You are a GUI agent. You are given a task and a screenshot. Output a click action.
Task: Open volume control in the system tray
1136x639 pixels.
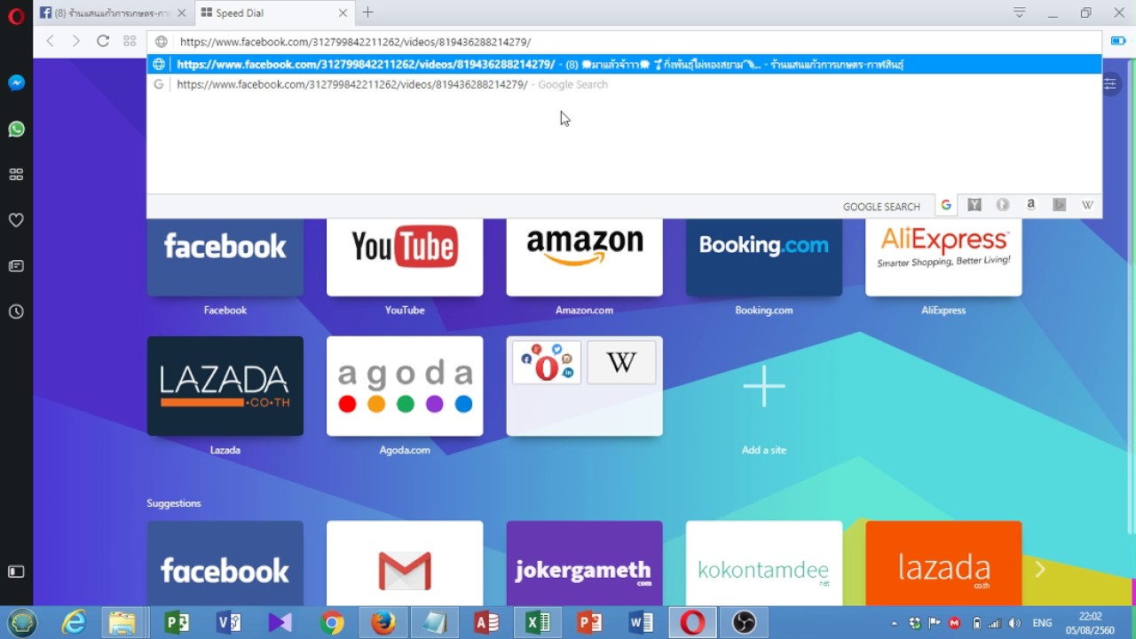(x=1014, y=623)
